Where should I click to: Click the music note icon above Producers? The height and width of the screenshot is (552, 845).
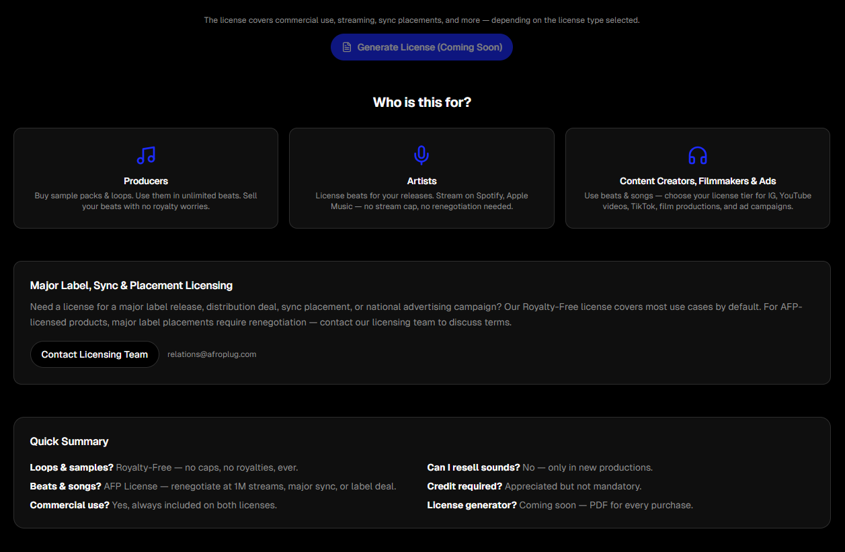pyautogui.click(x=146, y=155)
